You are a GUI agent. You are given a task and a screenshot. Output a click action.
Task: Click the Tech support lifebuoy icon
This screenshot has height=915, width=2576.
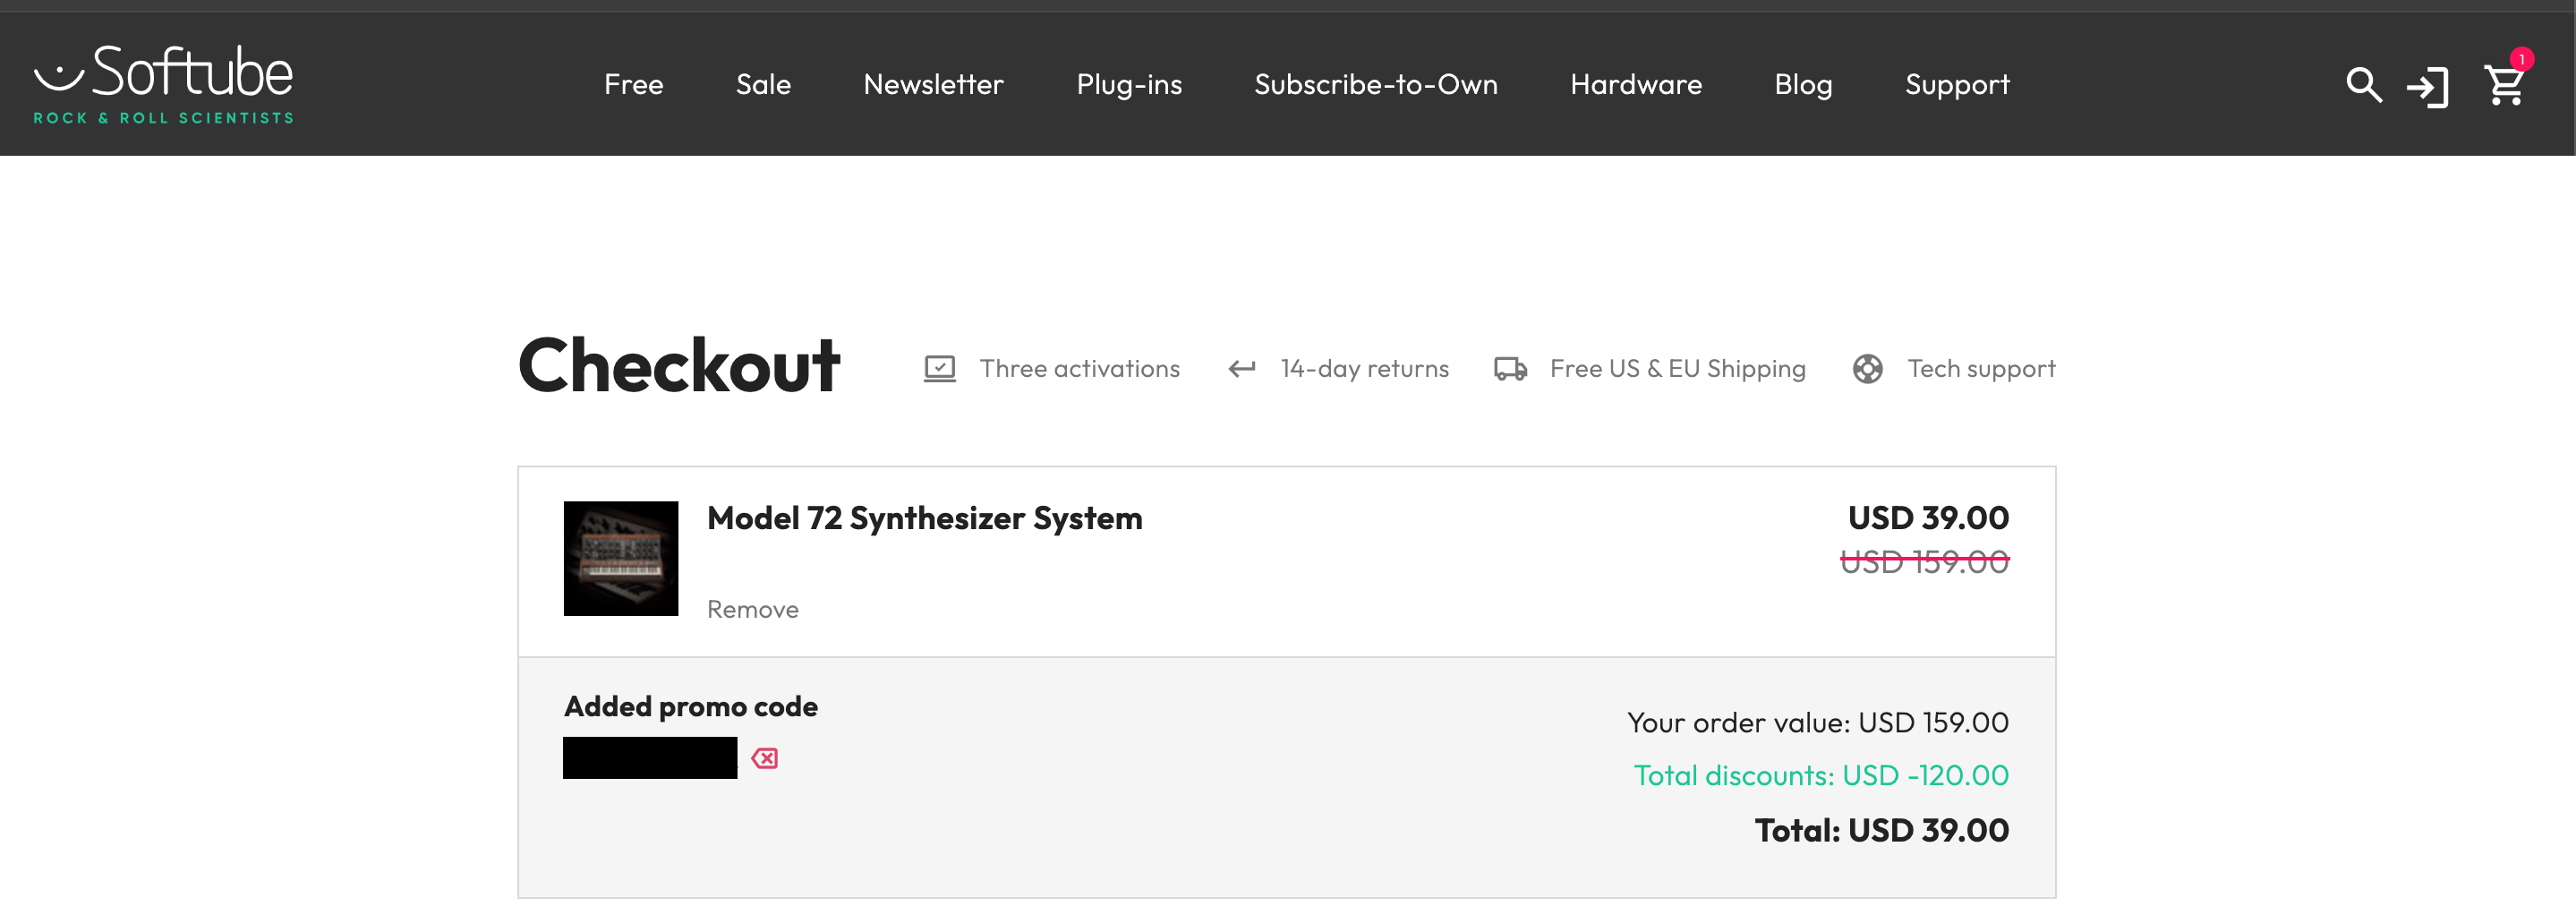[x=1867, y=369]
